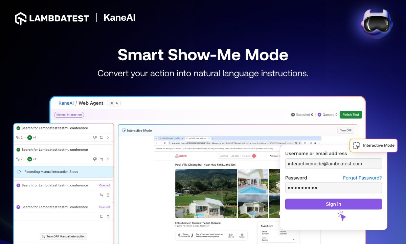Click the Finish Test button
Screen dimensions: 406x244
(351, 115)
